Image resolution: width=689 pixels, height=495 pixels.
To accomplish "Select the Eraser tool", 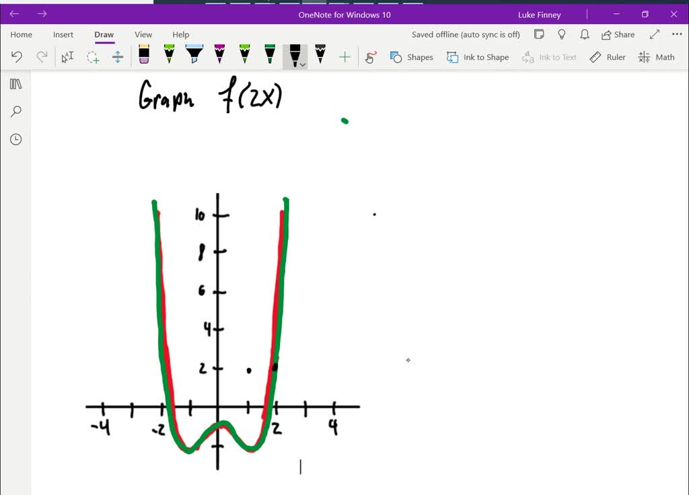I will pyautogui.click(x=143, y=56).
